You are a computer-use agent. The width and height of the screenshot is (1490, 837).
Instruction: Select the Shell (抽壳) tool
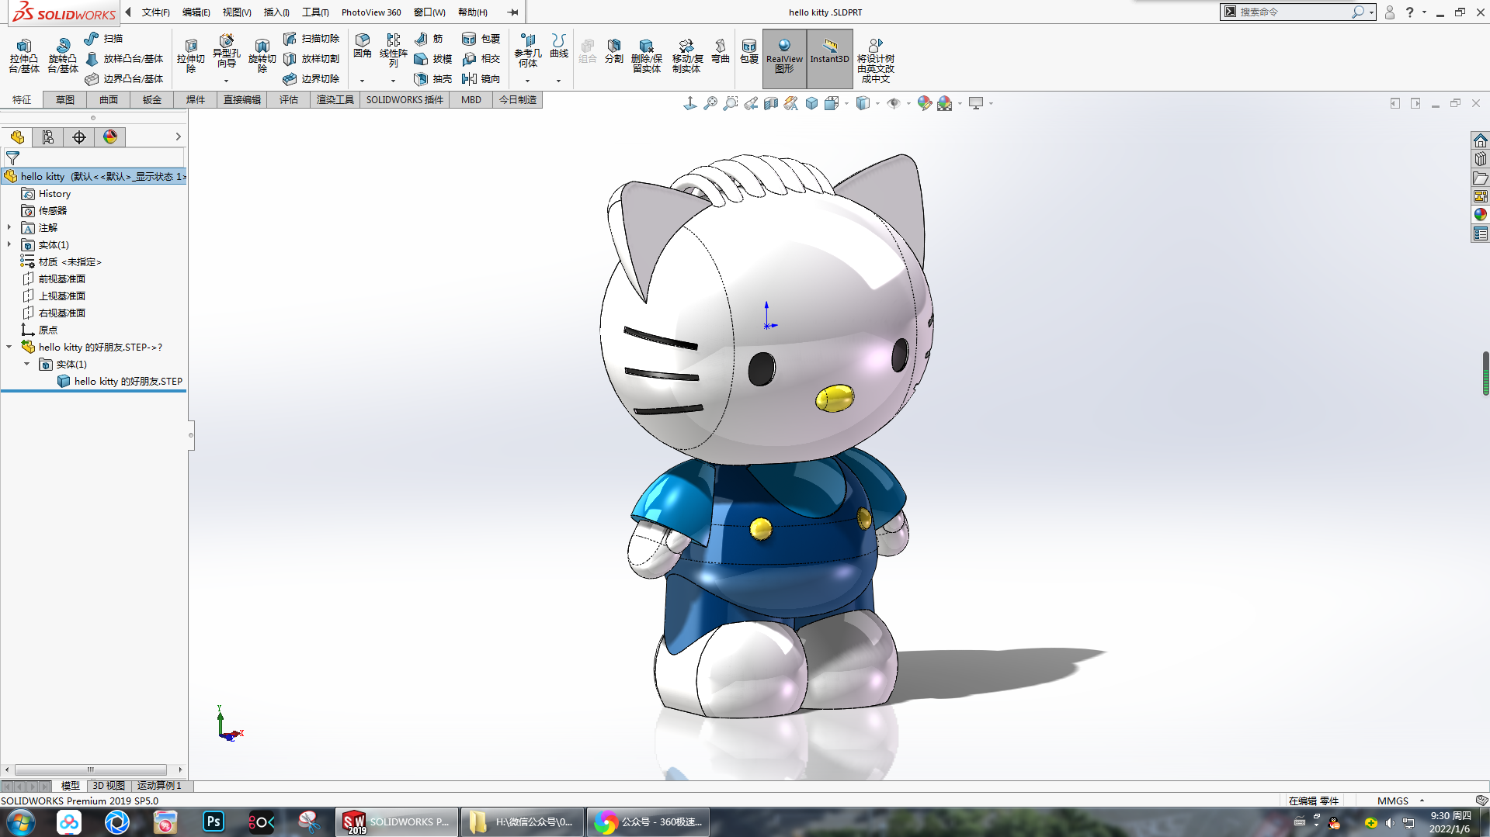(x=433, y=78)
